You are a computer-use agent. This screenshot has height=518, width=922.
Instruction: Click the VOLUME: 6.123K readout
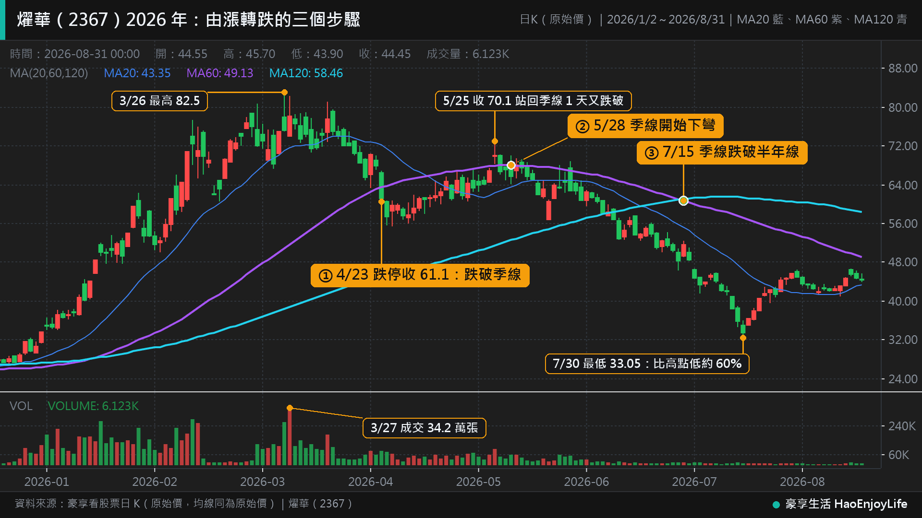click(x=93, y=406)
